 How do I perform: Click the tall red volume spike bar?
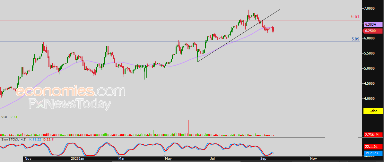(188, 127)
